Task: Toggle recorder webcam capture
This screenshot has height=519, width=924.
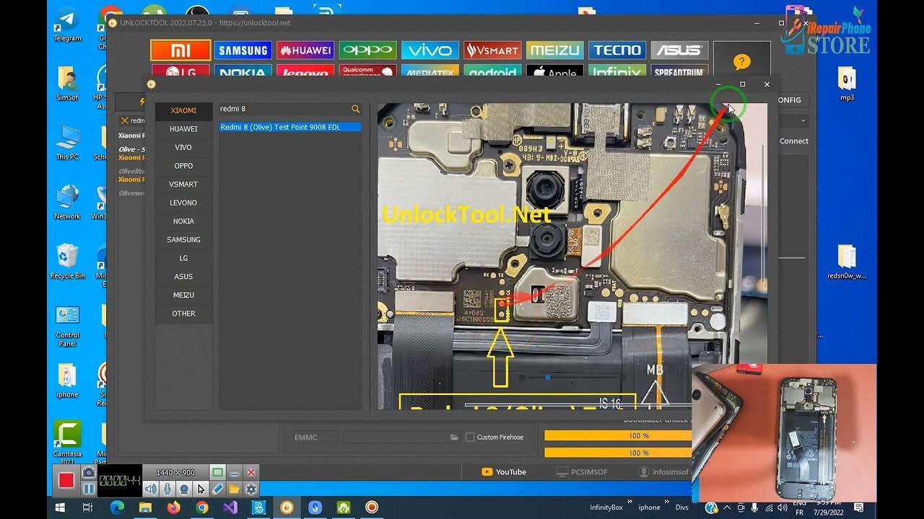Action: pyautogui.click(x=184, y=489)
